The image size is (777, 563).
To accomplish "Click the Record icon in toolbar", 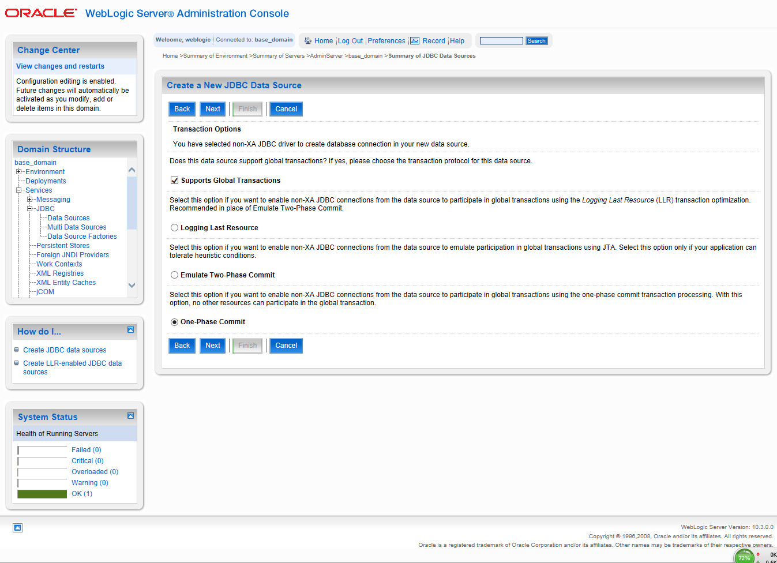I will 415,41.
